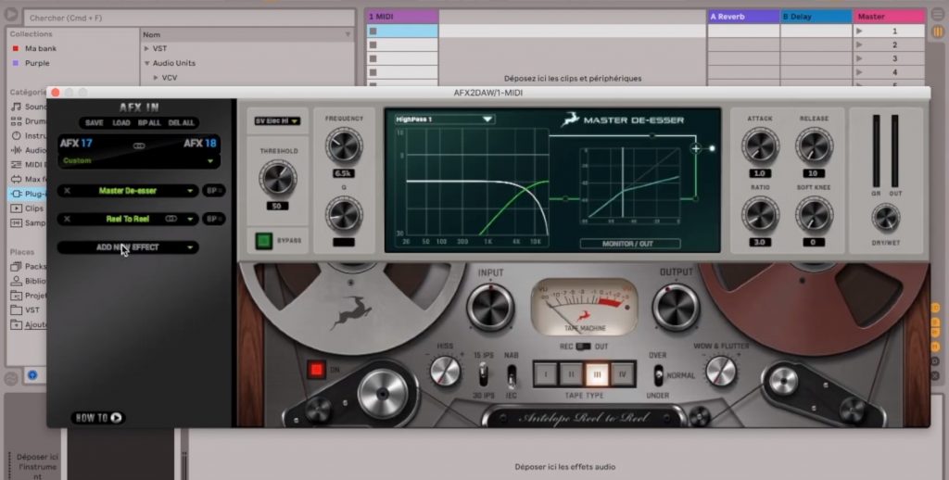
Task: Select the 1 MIDI track header
Action: pyautogui.click(x=402, y=17)
